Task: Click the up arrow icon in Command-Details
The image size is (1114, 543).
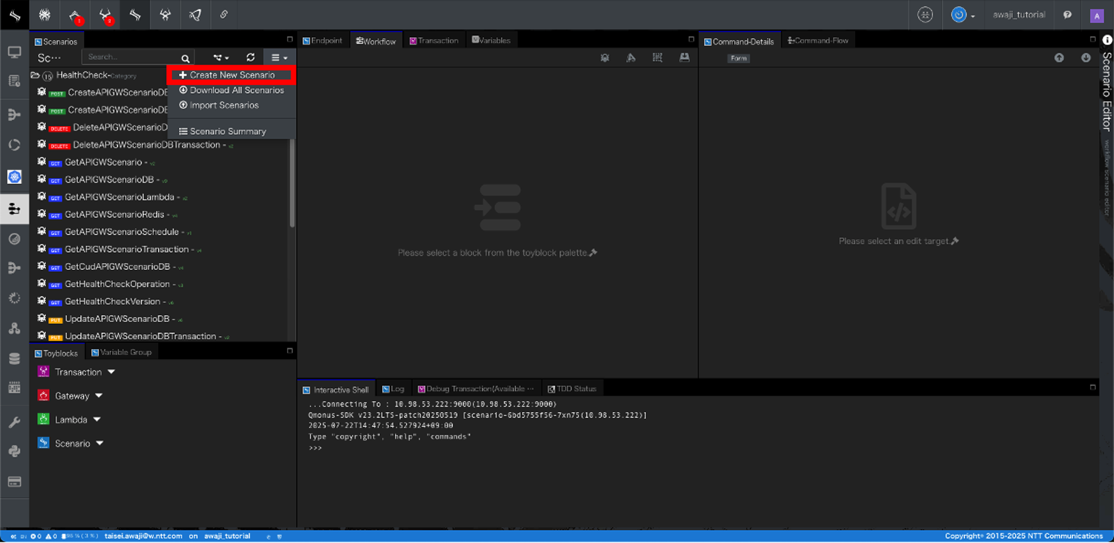Action: coord(1059,58)
